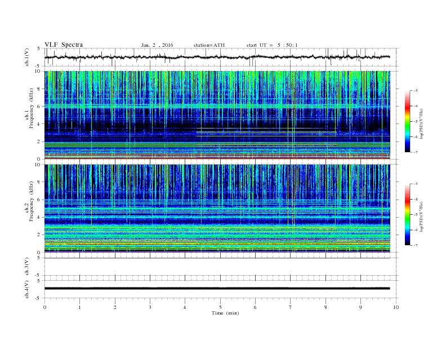Image resolution: width=446 pixels, height=345 pixels.
Task: Click time axis tick label "8"
Action: click(x=325, y=307)
